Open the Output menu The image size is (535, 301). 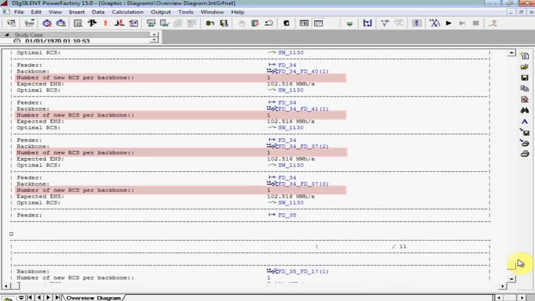click(x=160, y=12)
